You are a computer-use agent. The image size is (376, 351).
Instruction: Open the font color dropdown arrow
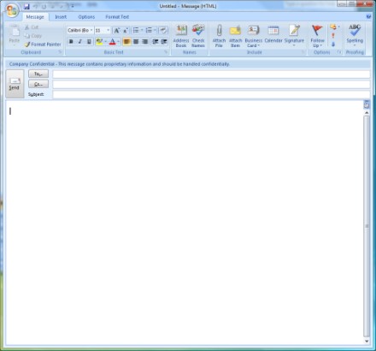[119, 42]
